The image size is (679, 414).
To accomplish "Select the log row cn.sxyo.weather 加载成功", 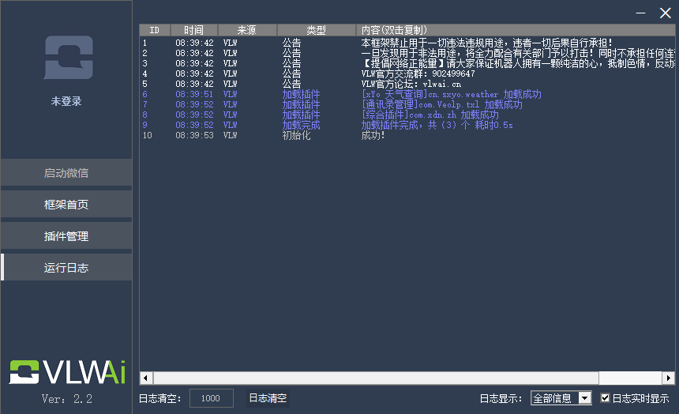I will pos(407,94).
